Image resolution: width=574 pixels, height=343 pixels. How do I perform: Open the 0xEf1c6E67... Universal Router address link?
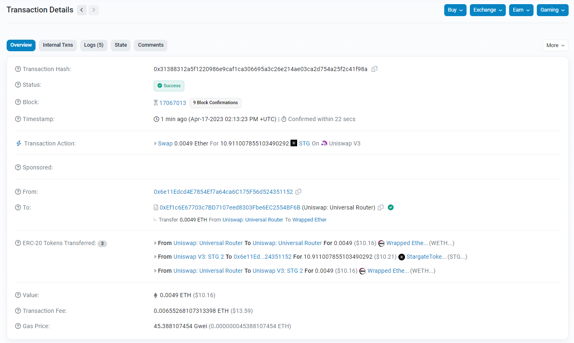[x=230, y=207]
